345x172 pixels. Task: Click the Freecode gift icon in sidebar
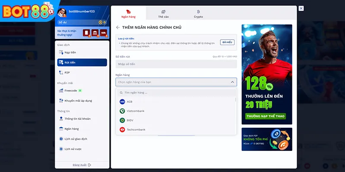61,91
